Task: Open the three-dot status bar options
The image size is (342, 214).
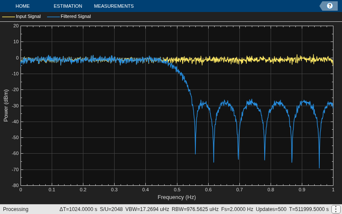Action: (x=336, y=209)
